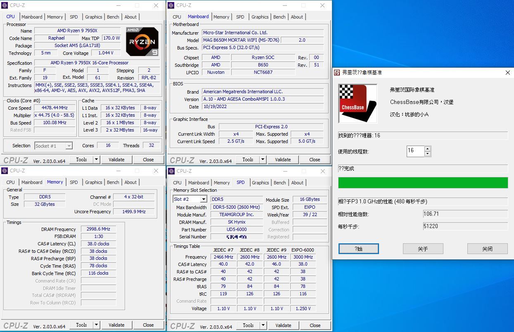
Task: Click the 'EXPO-6000' timings table column header
Action: 303,250
